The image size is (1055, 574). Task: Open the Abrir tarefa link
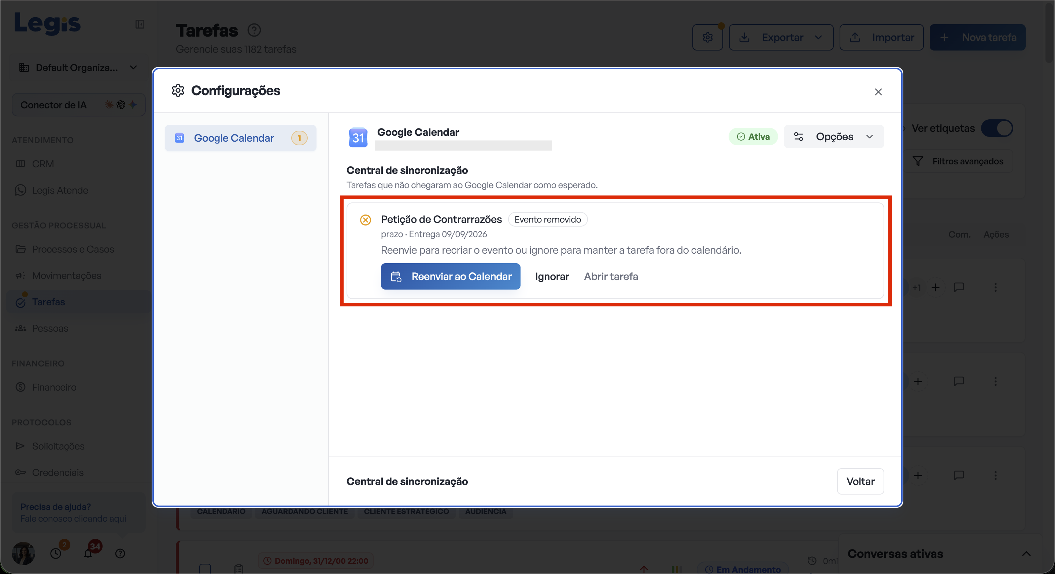tap(611, 276)
